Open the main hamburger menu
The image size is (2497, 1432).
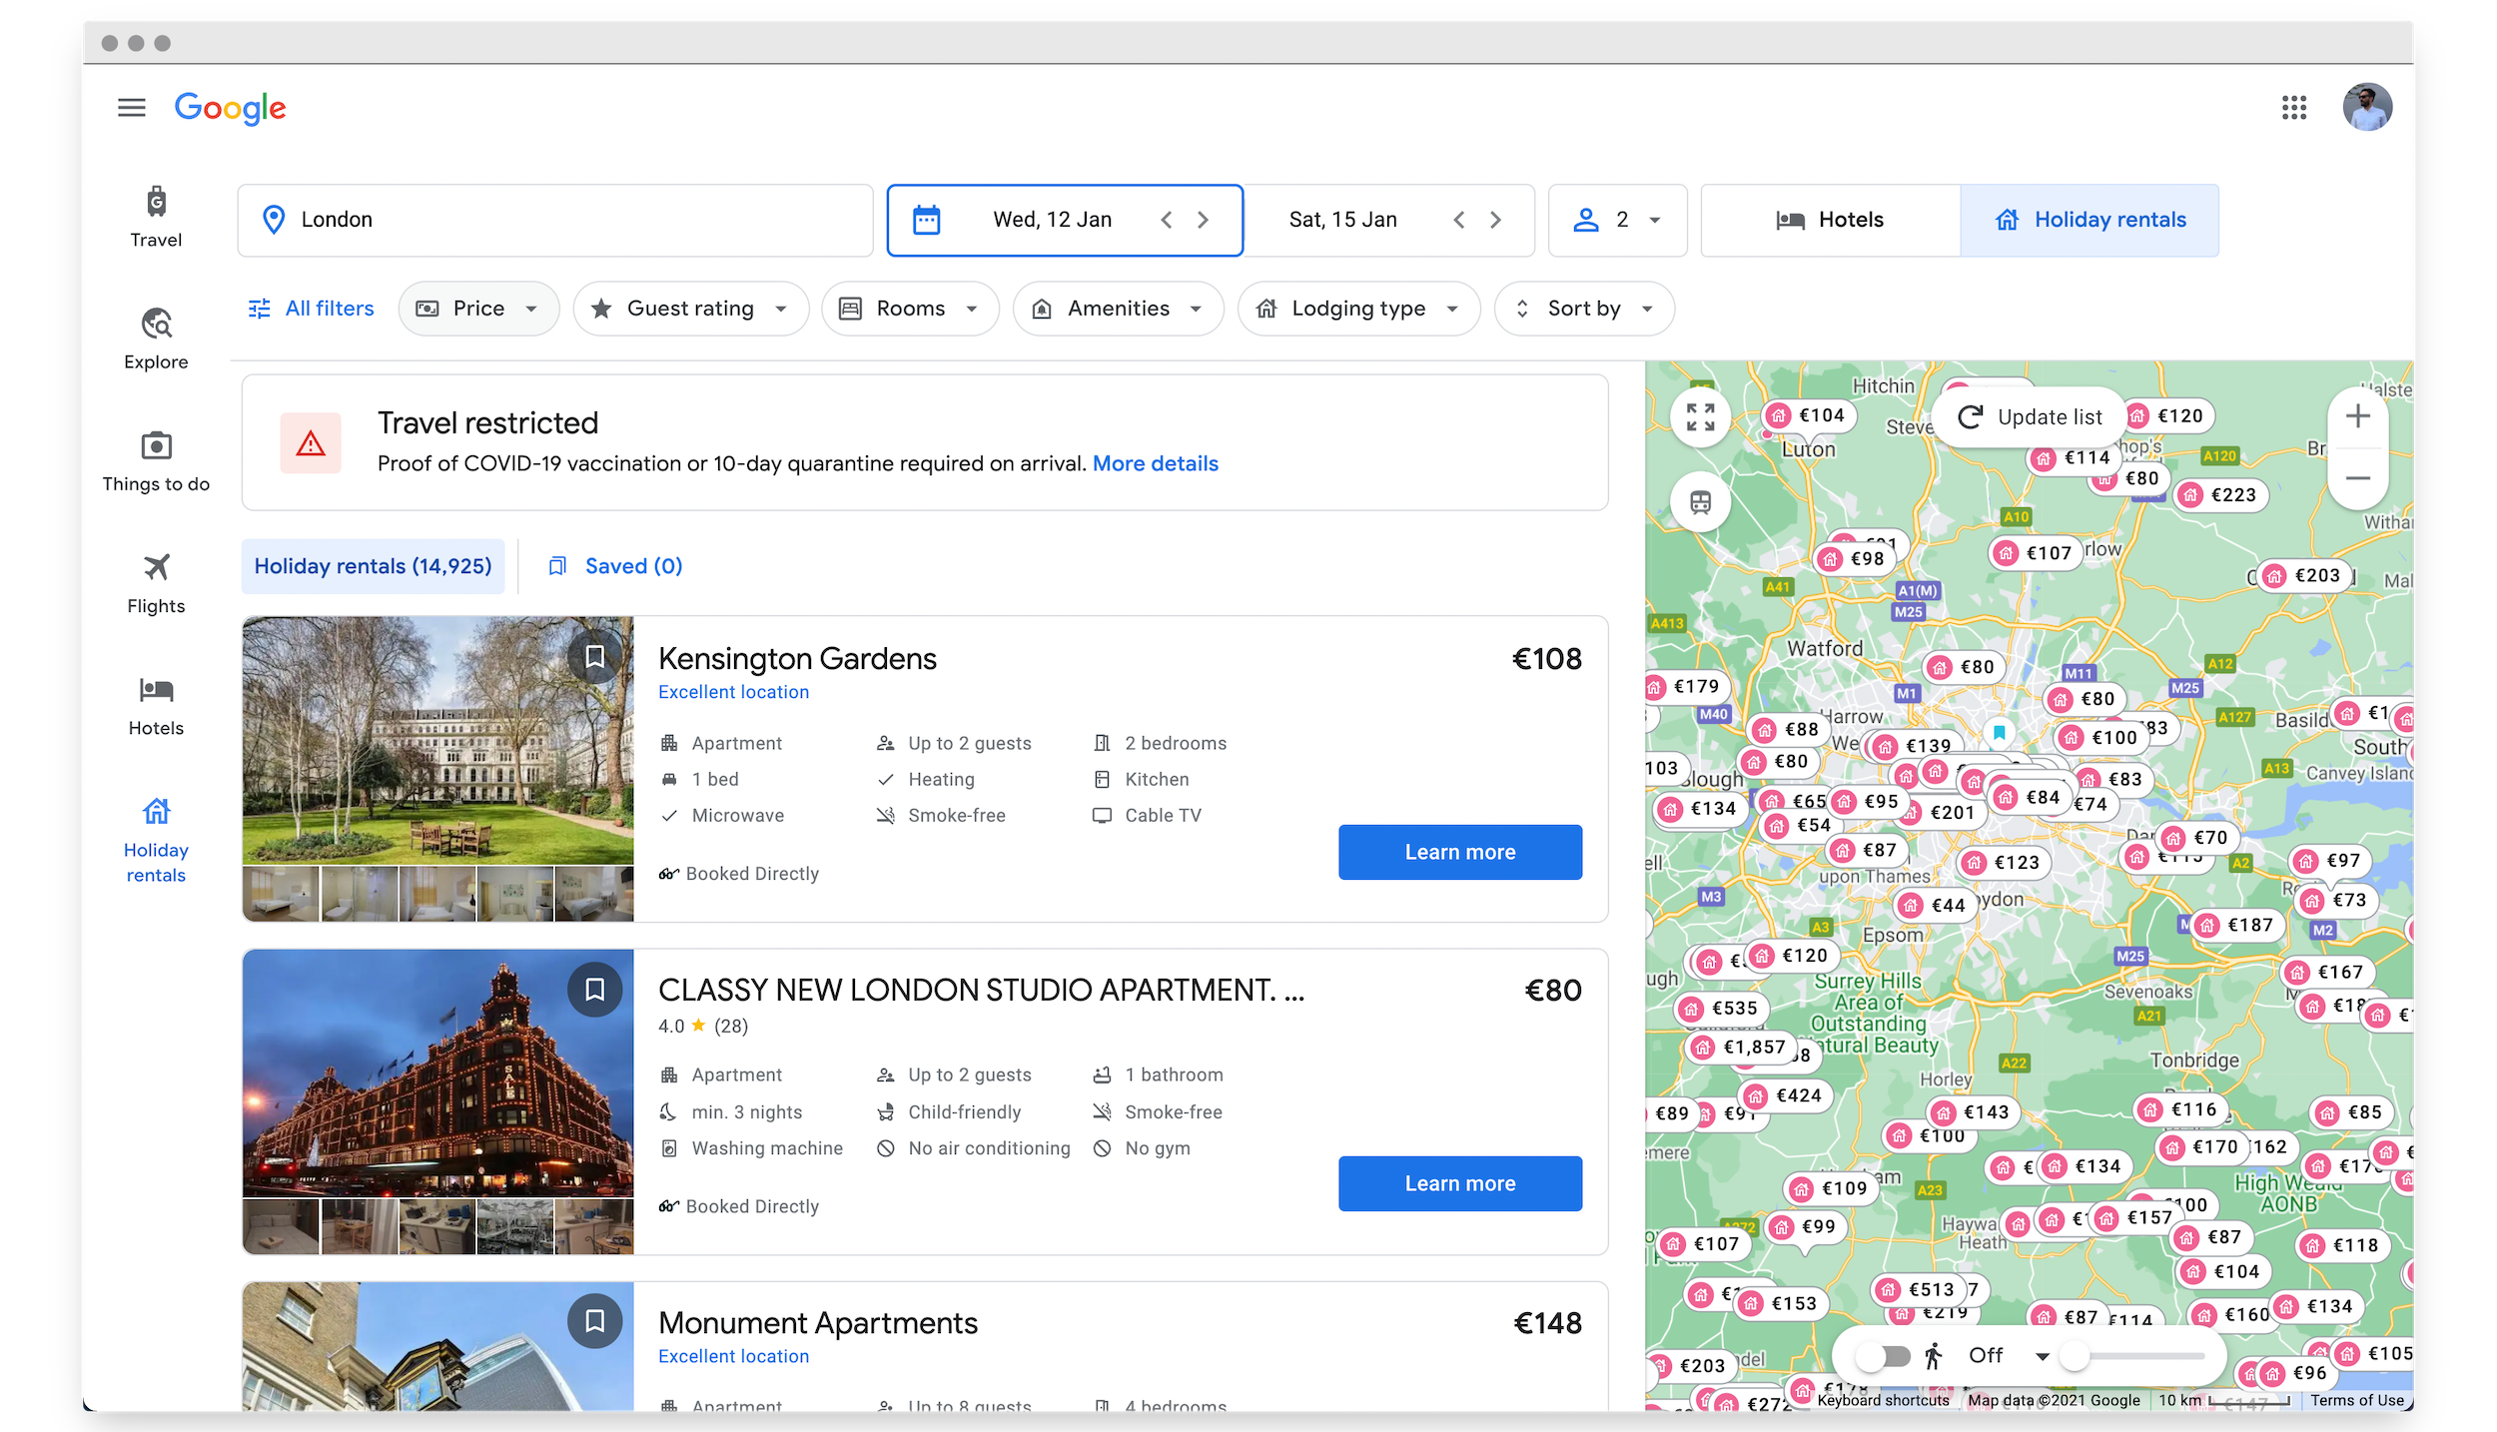[x=132, y=107]
